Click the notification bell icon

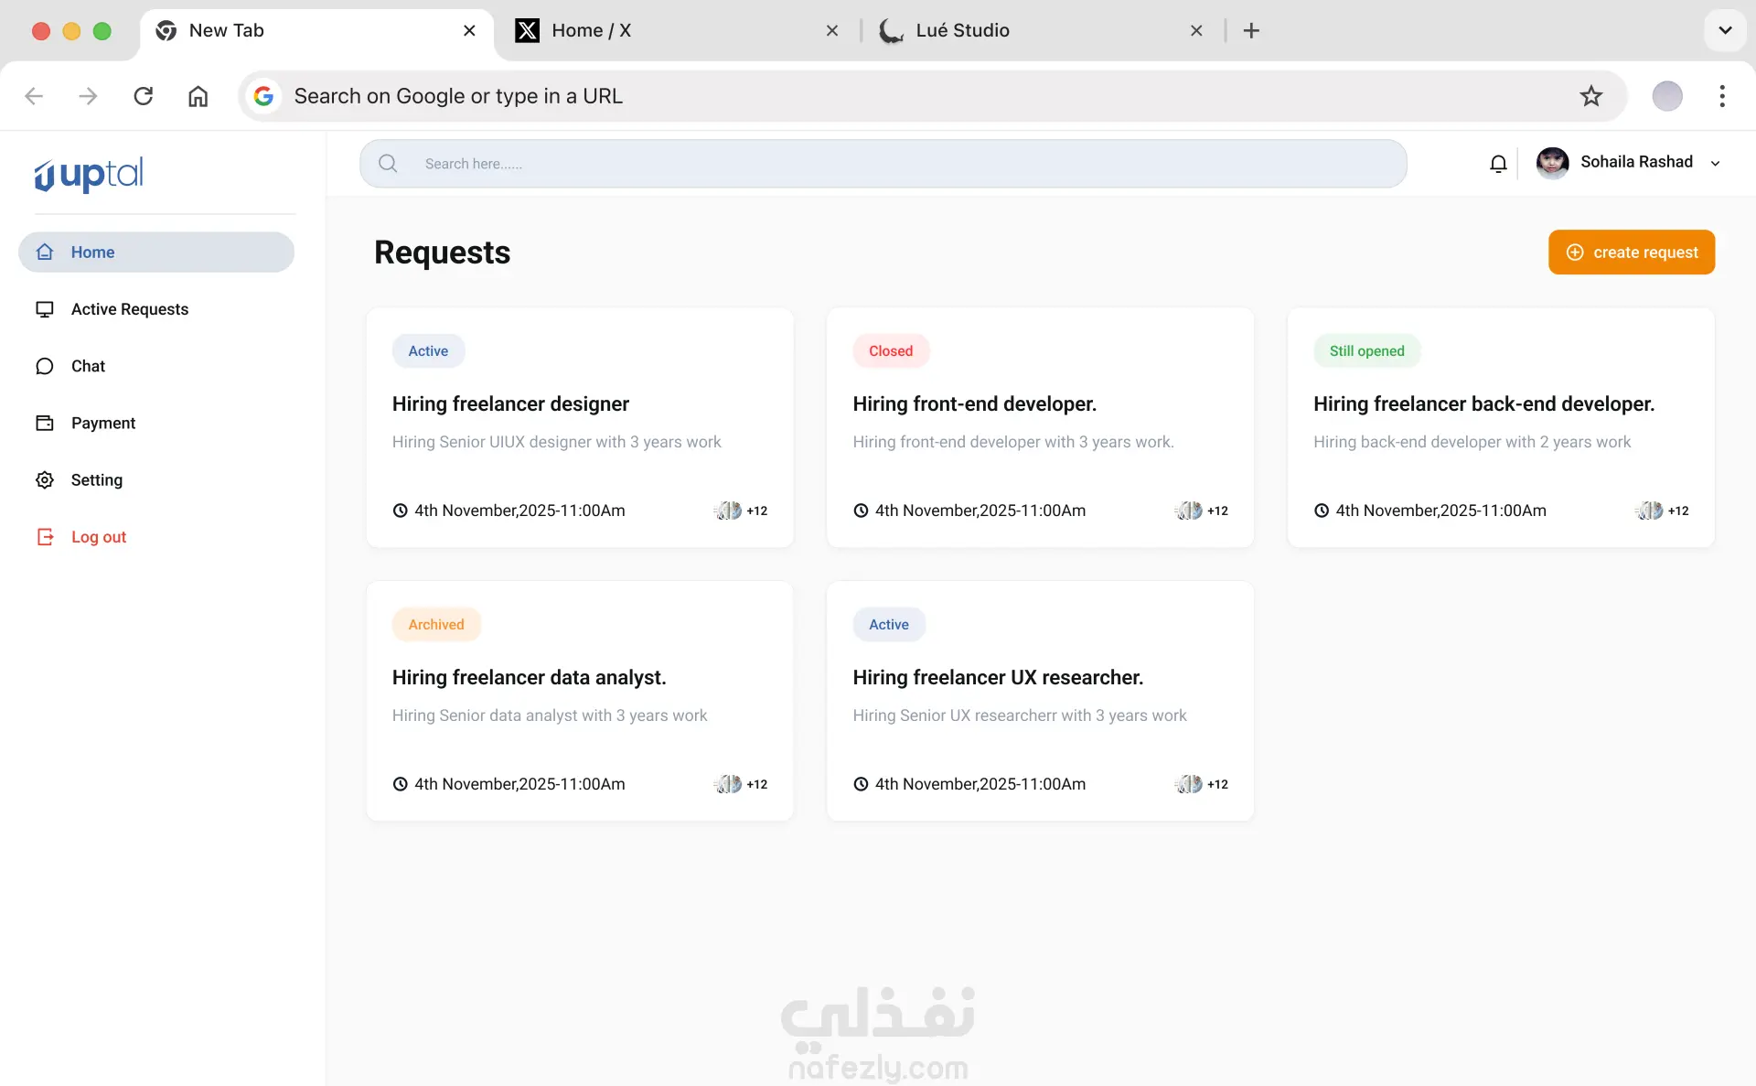(x=1498, y=164)
